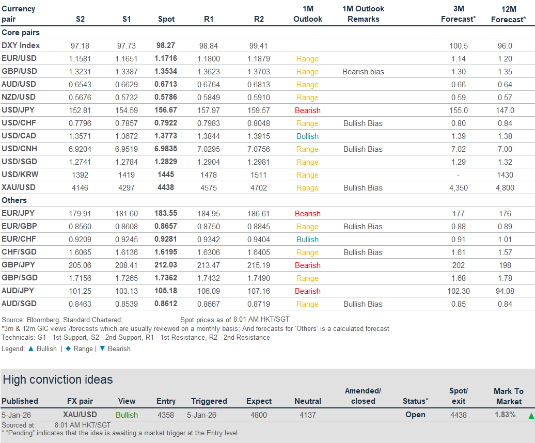Image resolution: width=535 pixels, height=443 pixels.
Task: Click the Bearish down-triangle in legend
Action: click(102, 349)
